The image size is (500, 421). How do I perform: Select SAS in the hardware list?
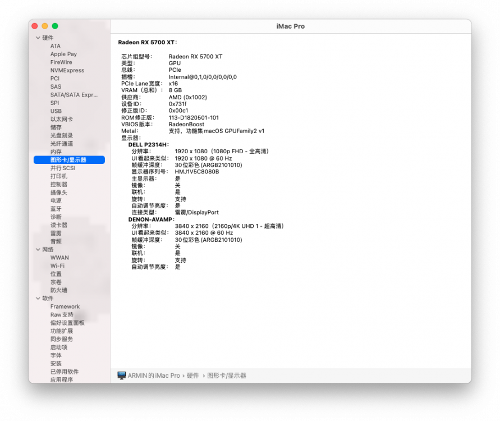coord(56,86)
